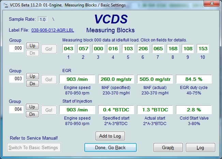Image resolution: width=222 pixels, height=159 pixels.
Task: Click block 000 field 1 value 043
Action: (x=69, y=49)
